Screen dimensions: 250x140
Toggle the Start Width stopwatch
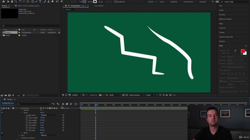click(x=27, y=123)
